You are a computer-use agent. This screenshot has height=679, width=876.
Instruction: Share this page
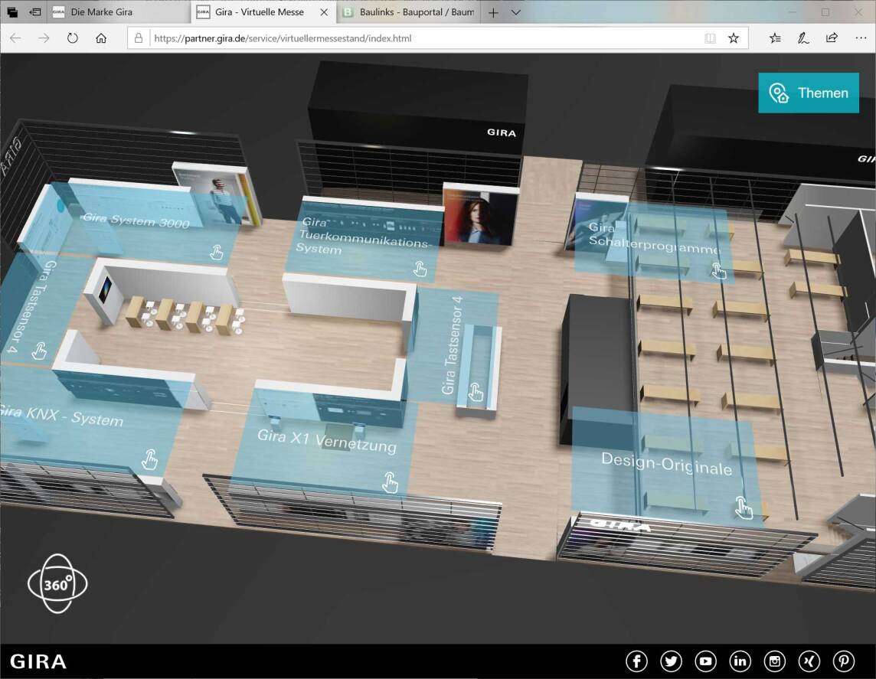[832, 38]
